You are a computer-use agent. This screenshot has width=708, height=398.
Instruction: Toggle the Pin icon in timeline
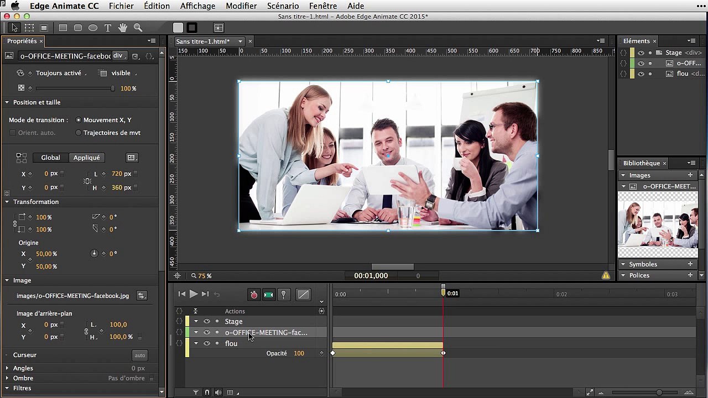pos(284,295)
